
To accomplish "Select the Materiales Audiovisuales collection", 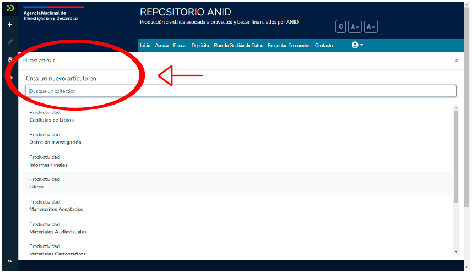I will point(238,228).
